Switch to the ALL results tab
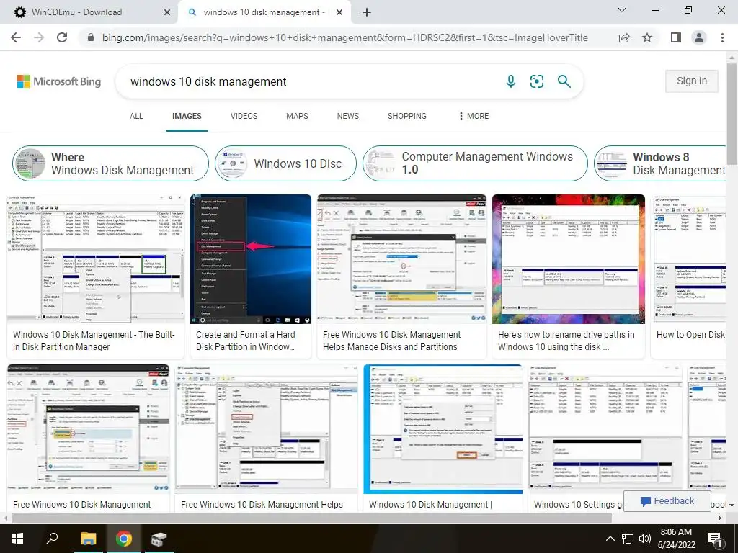Screen dimensions: 738x553 tap(136, 116)
